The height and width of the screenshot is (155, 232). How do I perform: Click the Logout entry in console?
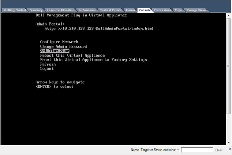47,69
